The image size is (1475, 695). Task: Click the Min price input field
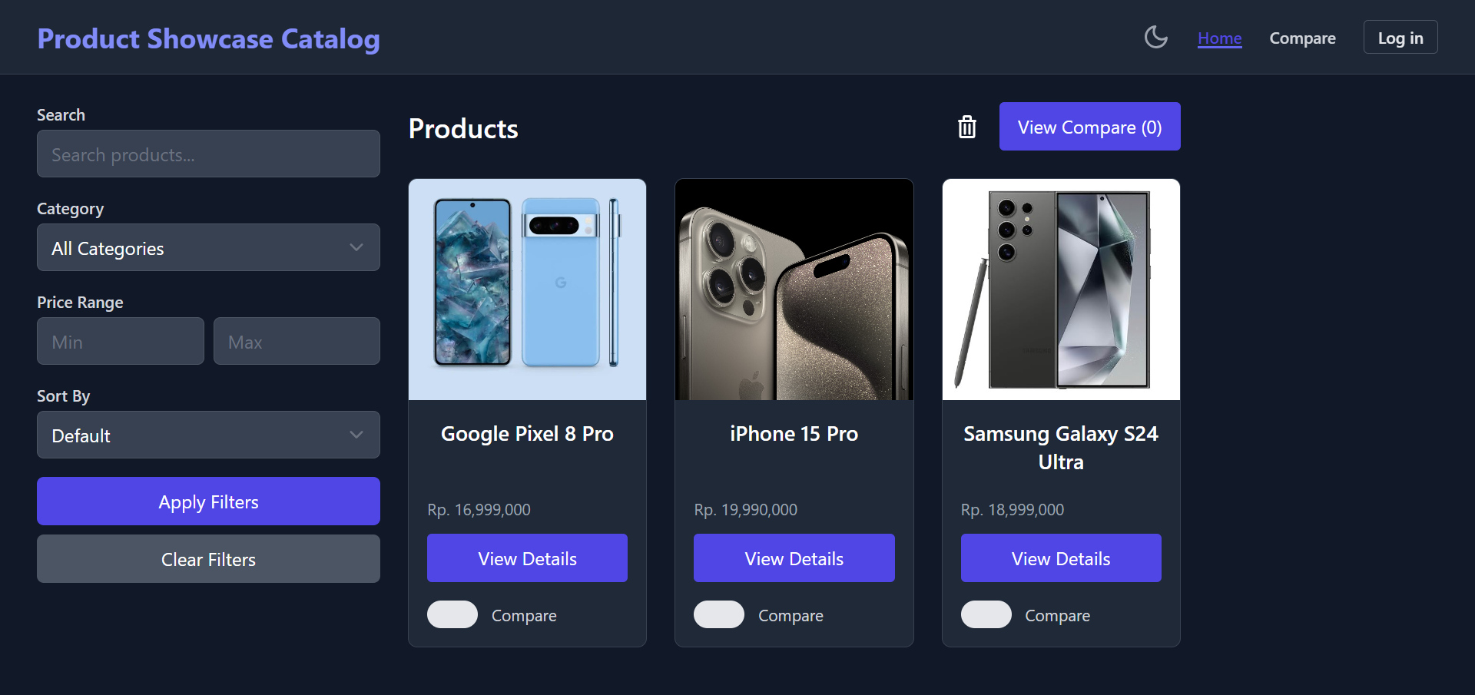120,341
